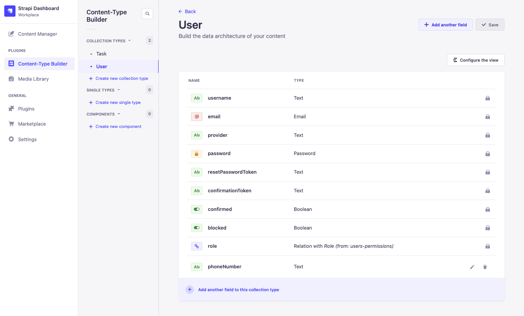Click the plus circle icon in the footer

coord(190,290)
